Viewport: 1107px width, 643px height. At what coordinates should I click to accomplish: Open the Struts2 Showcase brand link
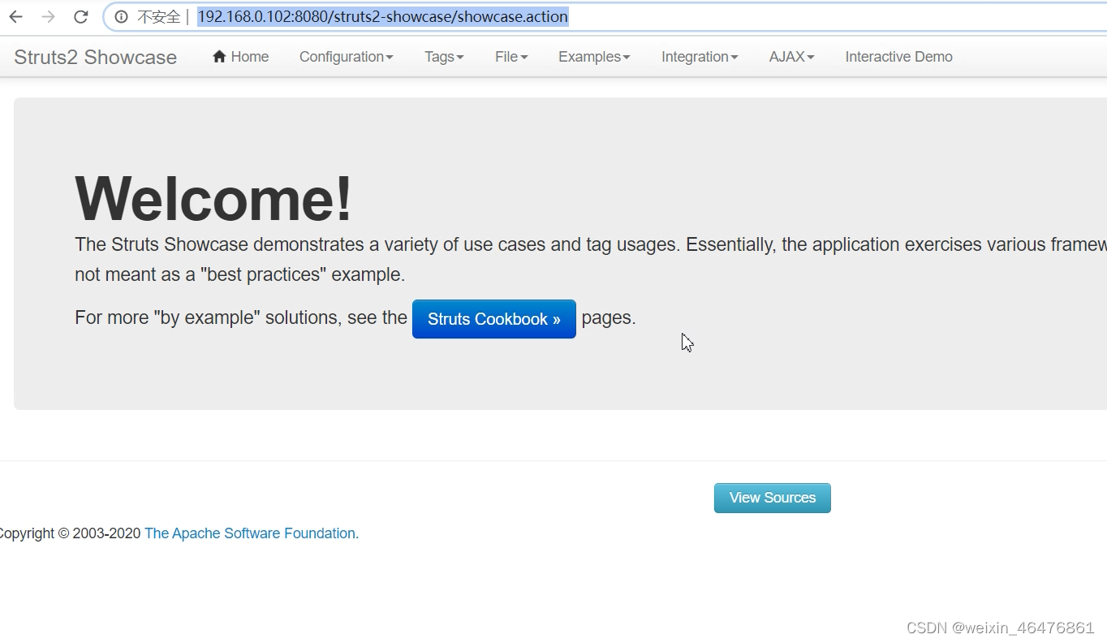(95, 57)
